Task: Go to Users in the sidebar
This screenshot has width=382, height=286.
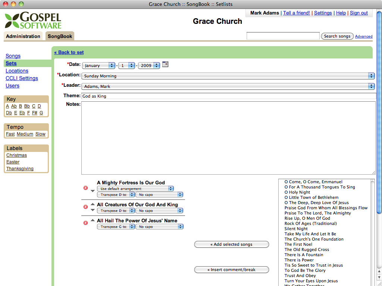Action: [12, 86]
